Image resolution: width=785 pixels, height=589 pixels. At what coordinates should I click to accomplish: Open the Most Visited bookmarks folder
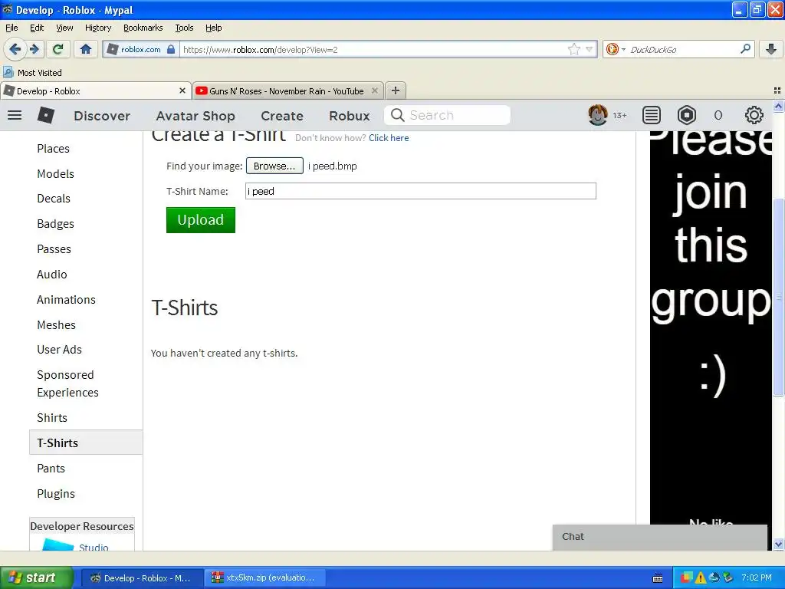click(x=33, y=73)
